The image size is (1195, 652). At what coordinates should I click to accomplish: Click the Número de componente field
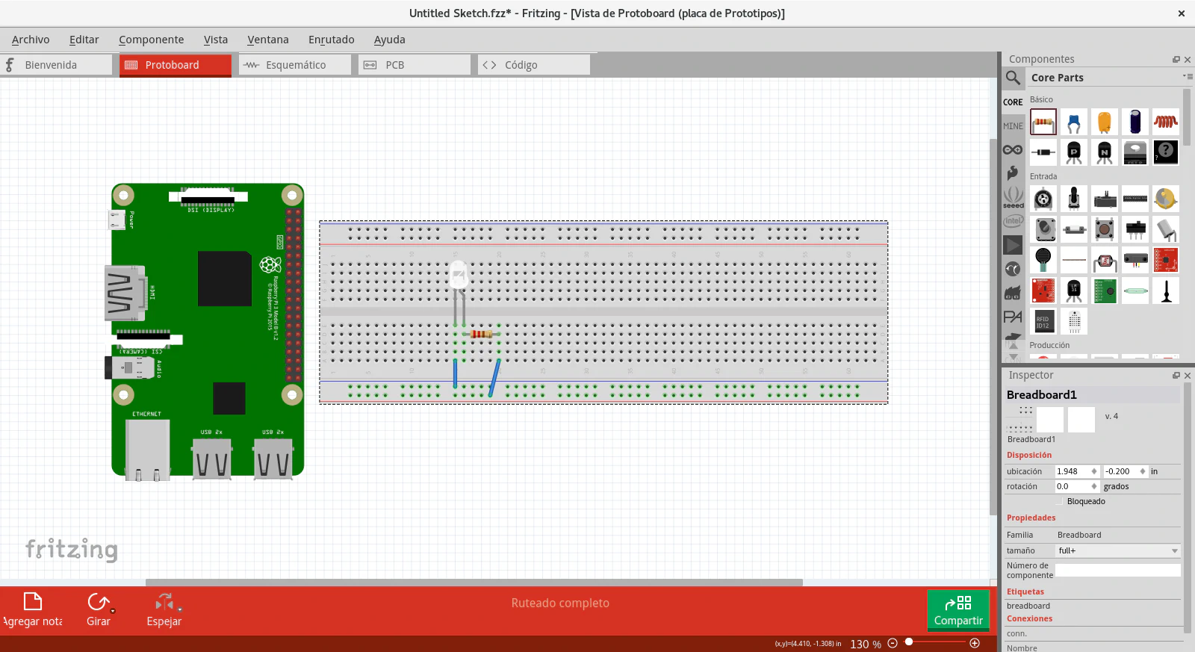tap(1117, 570)
